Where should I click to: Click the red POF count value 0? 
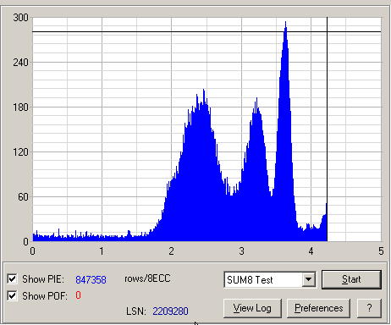pos(78,295)
